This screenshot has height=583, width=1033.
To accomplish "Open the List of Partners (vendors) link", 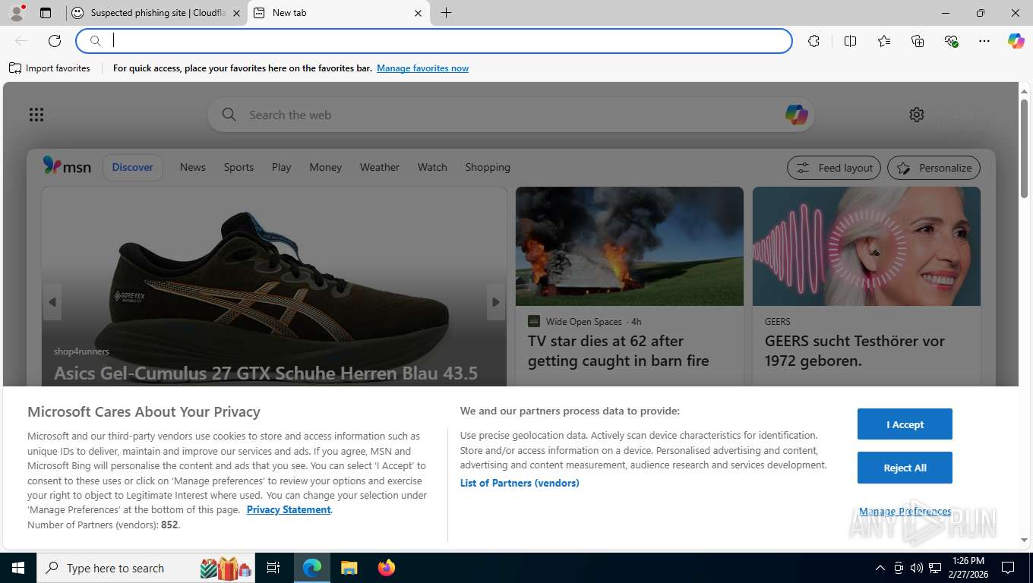I will 520,483.
